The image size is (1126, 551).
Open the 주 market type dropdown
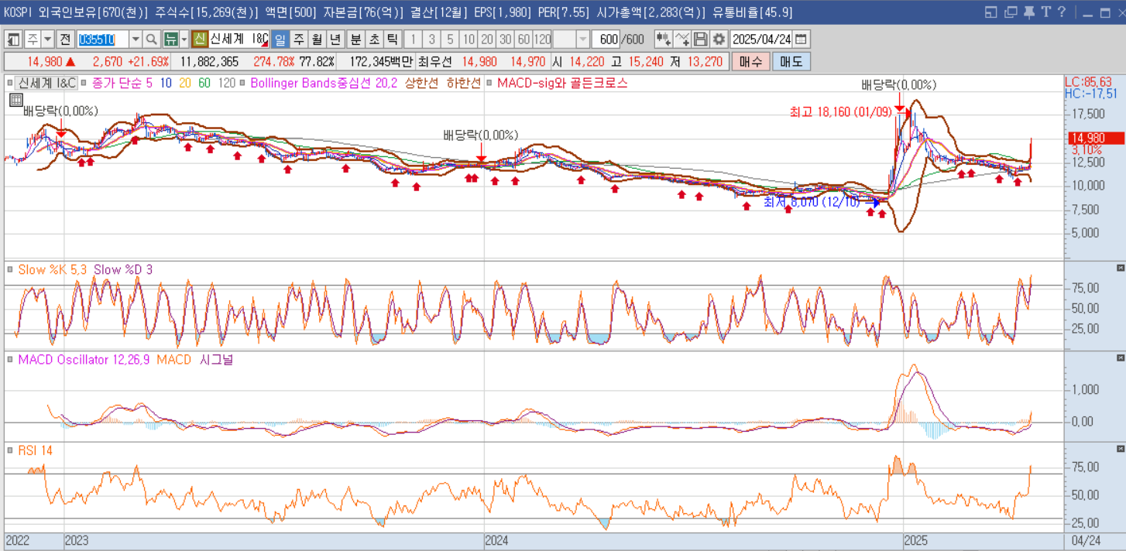point(48,39)
